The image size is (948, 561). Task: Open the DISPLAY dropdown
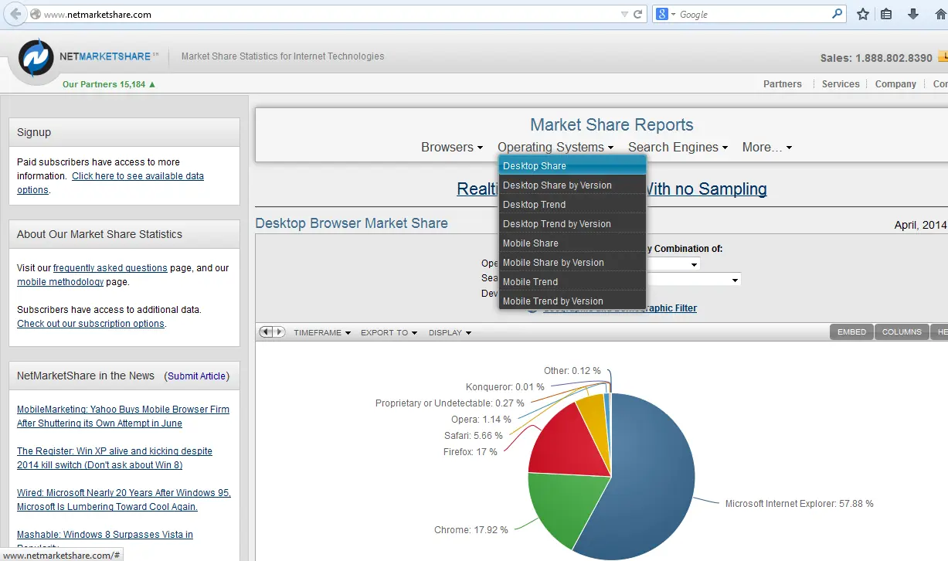(x=450, y=332)
